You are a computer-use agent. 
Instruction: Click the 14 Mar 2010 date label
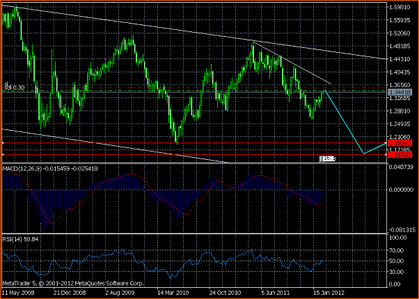pos(173,293)
